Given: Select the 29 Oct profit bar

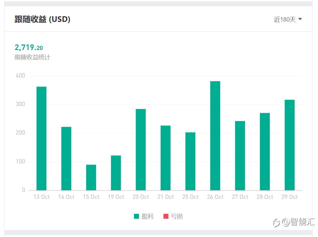Looking at the screenshot, I should click(x=289, y=145).
